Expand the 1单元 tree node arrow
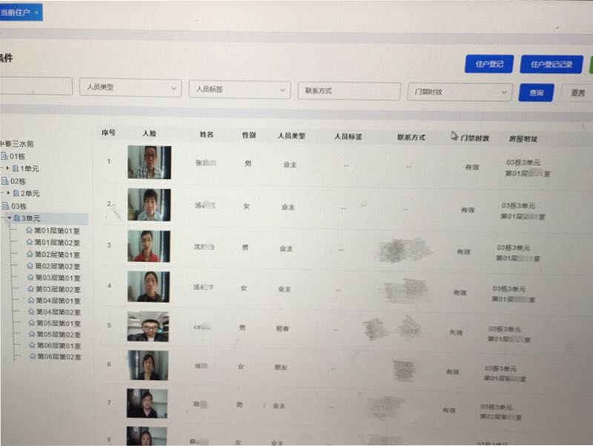 (7, 169)
